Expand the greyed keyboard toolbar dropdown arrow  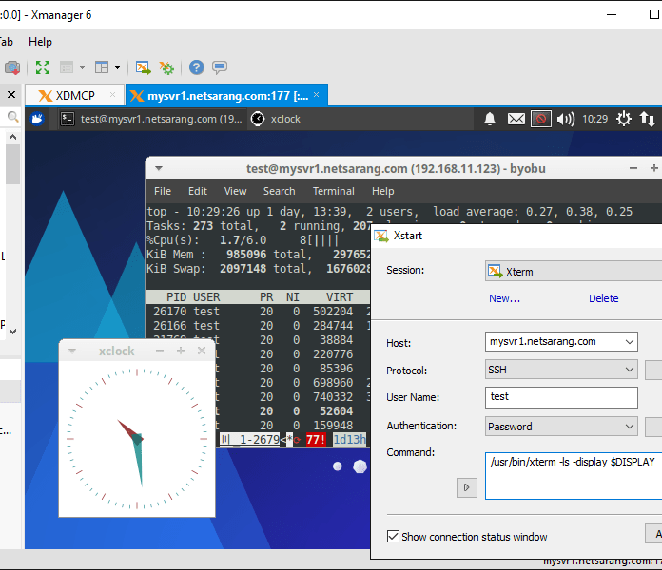coord(83,67)
